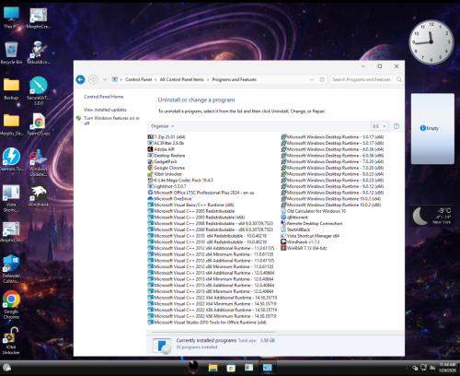Viewport: 460px width, 376px height.
Task: Select the Defender Control desktop shortcut
Action: 11,269
